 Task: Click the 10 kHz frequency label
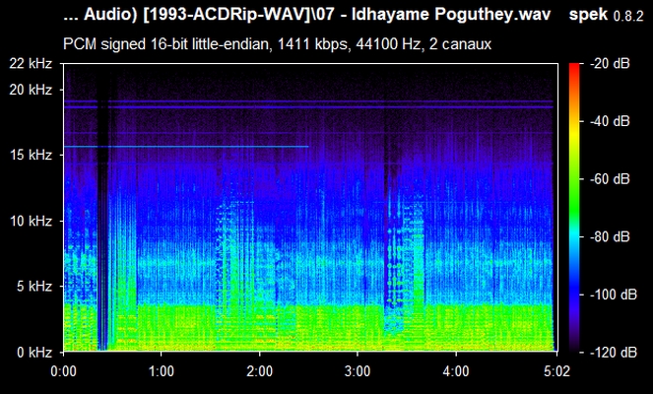coord(32,221)
